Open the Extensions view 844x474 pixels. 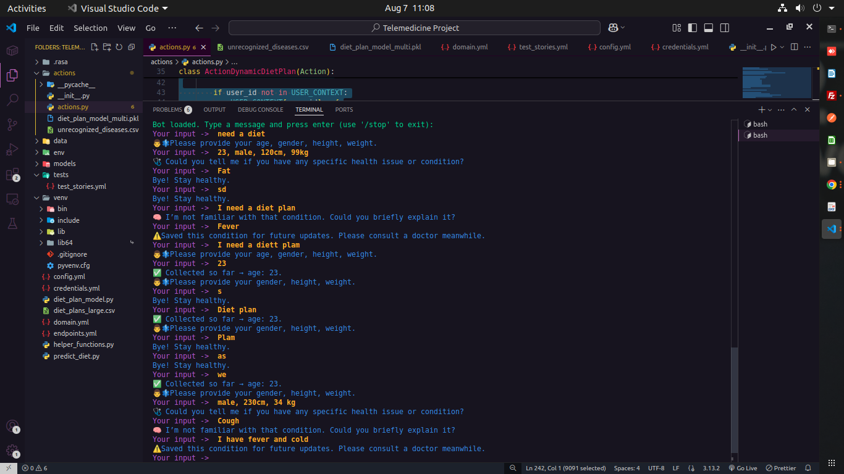12,175
